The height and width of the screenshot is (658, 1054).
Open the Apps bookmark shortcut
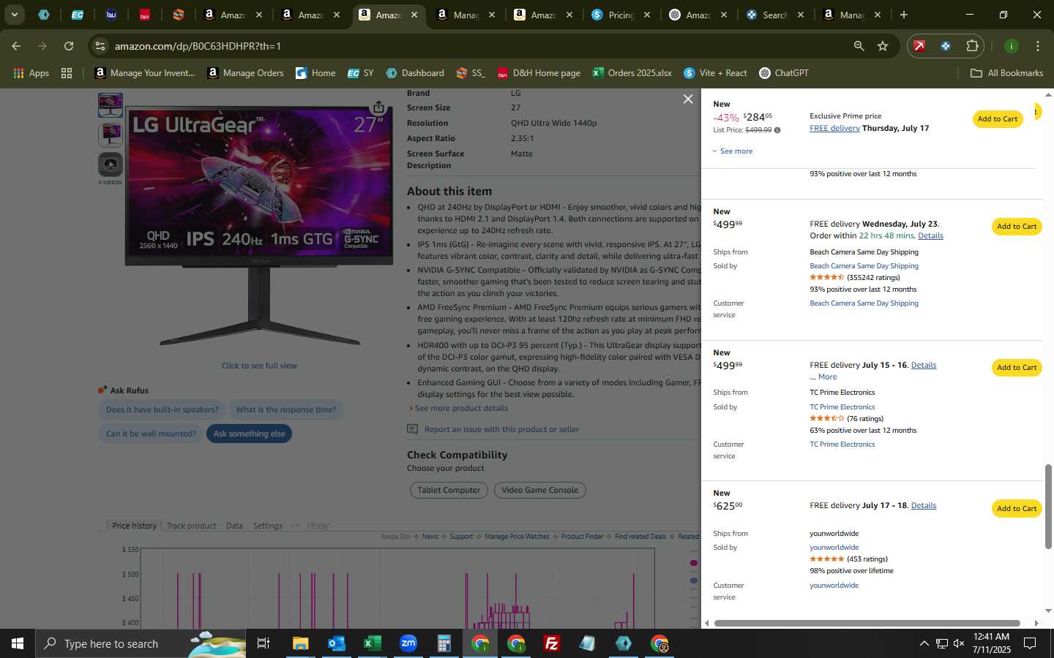(31, 73)
